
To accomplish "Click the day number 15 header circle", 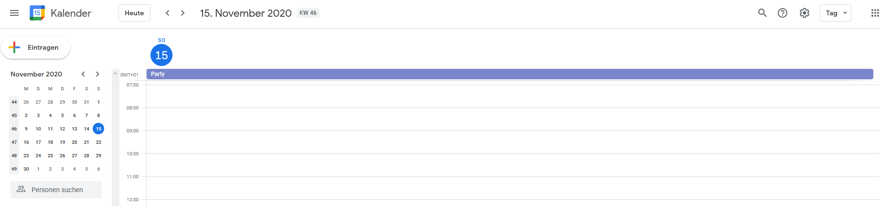I will 161,55.
